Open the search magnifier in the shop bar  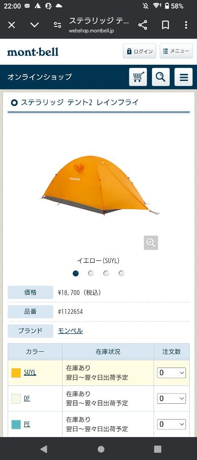point(161,77)
